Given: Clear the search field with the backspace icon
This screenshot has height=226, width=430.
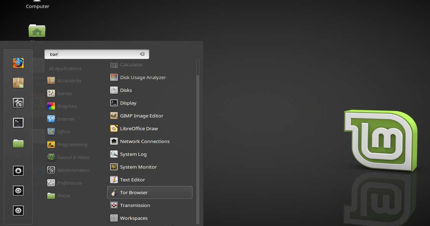Looking at the screenshot, I should (142, 54).
